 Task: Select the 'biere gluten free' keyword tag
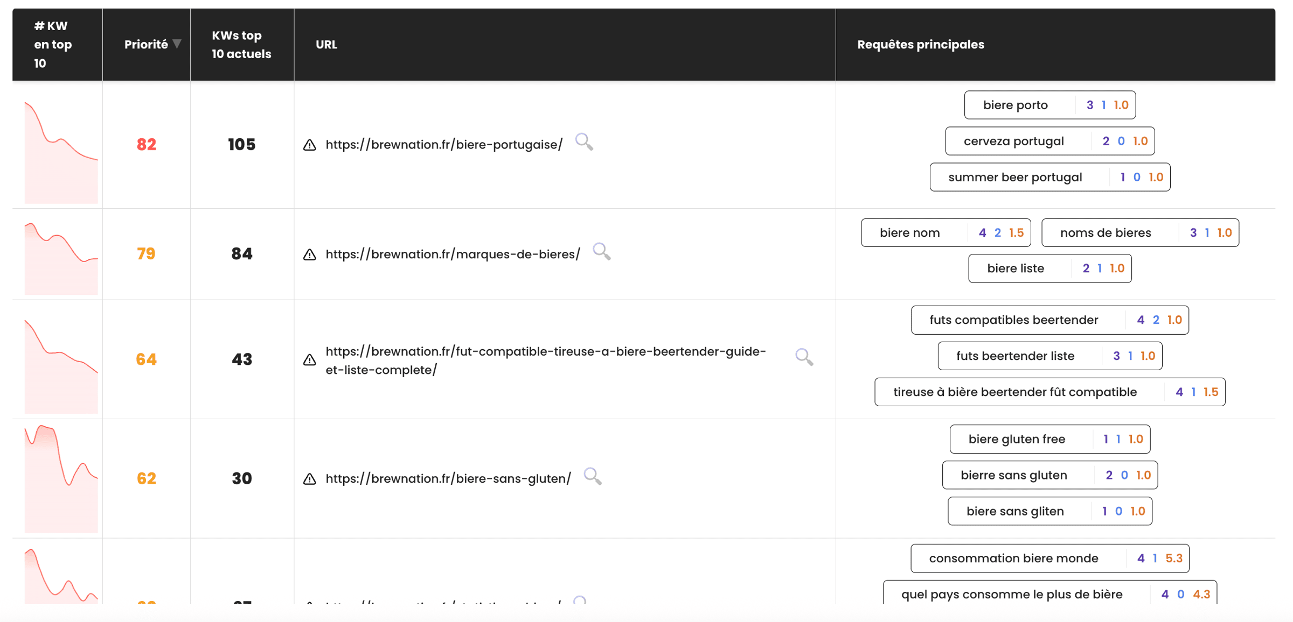pos(1016,439)
